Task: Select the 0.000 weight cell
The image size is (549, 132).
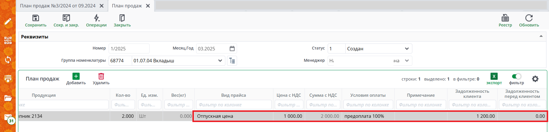Action: (x=178, y=116)
